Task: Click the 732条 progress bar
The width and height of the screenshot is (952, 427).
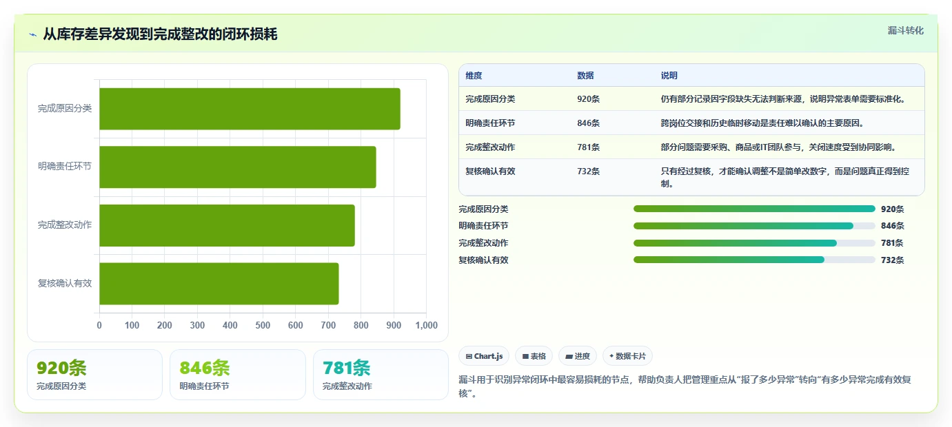Action: pyautogui.click(x=754, y=260)
